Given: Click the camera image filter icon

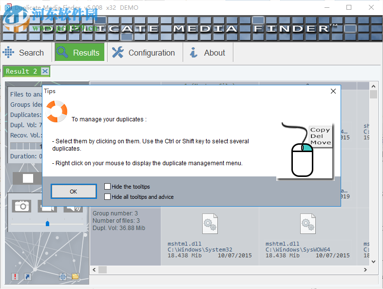Looking at the screenshot, I should (x=22, y=206).
